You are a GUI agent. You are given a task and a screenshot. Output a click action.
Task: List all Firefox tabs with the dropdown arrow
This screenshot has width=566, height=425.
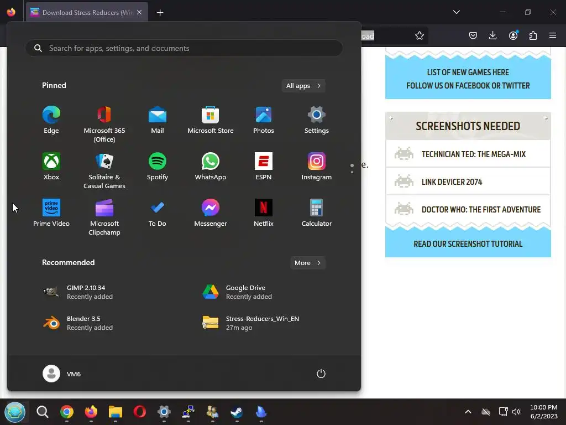(456, 12)
